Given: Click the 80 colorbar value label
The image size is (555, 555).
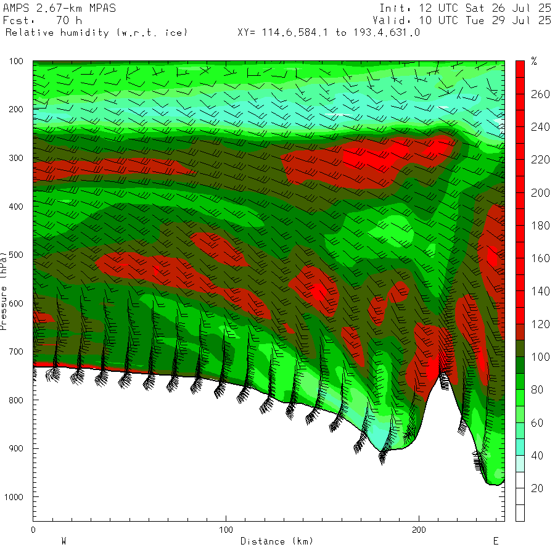Looking at the screenshot, I should (x=537, y=390).
